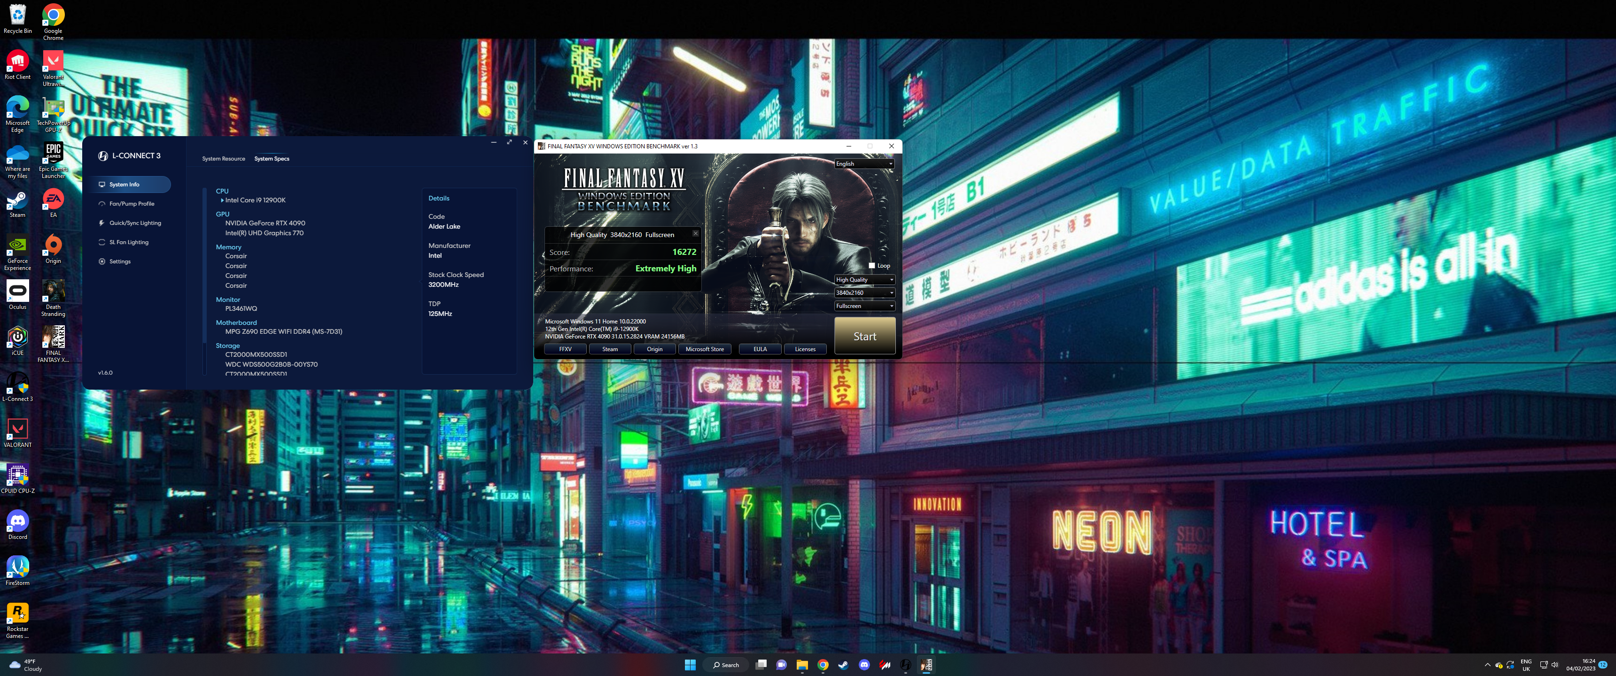The width and height of the screenshot is (1616, 676).
Task: Select the Origin desktop icon
Action: click(x=54, y=250)
